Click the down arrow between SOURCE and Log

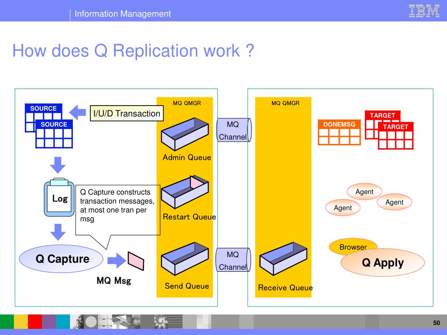58,165
